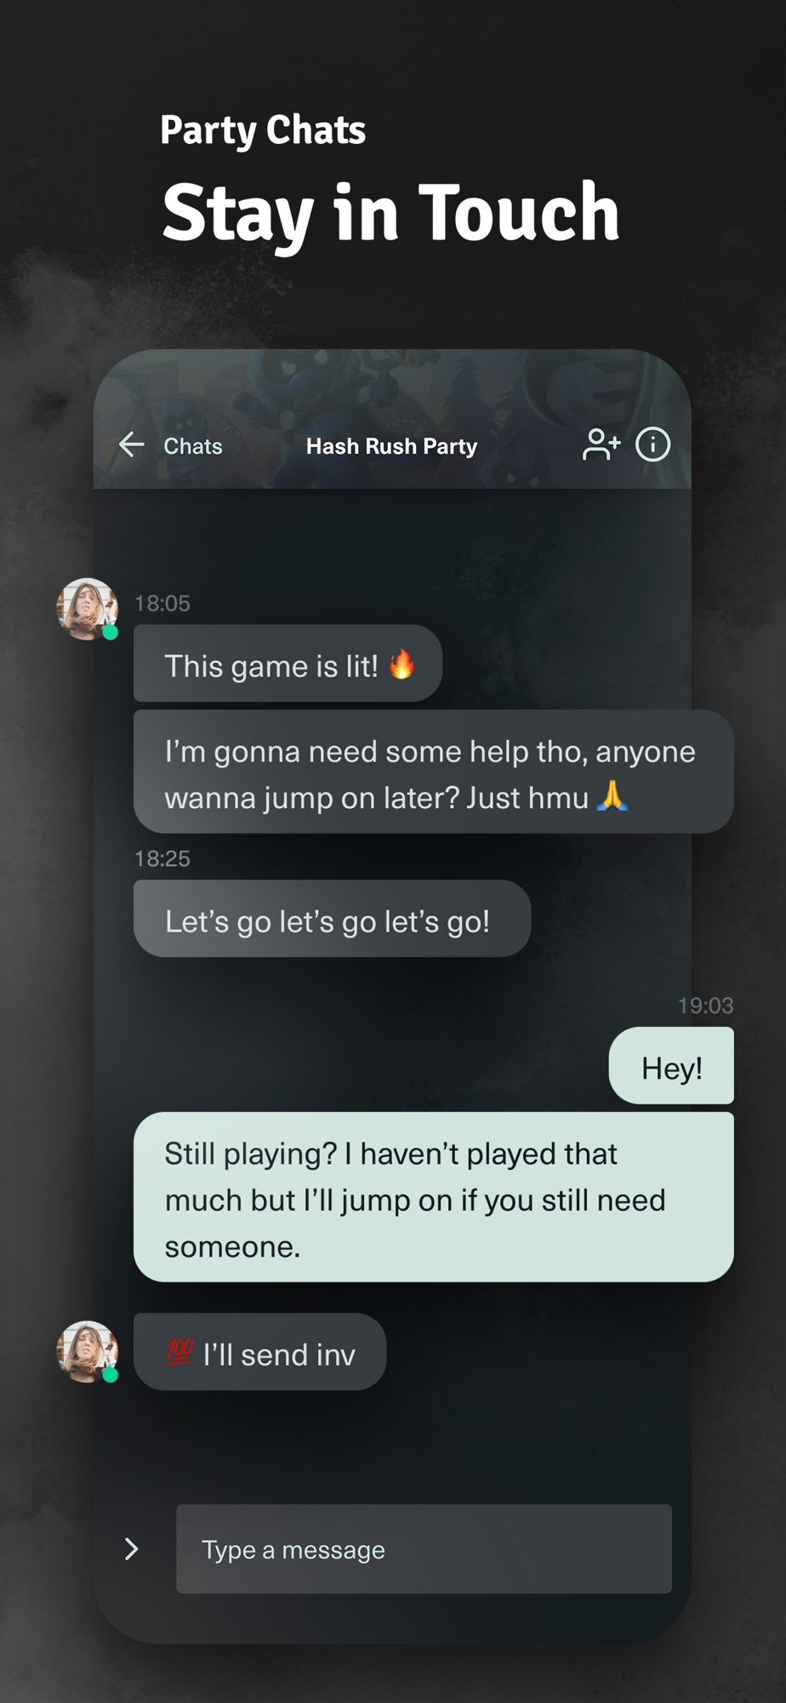Expand options with the chevron beside message box
The height and width of the screenshot is (1703, 786).
(x=131, y=1549)
